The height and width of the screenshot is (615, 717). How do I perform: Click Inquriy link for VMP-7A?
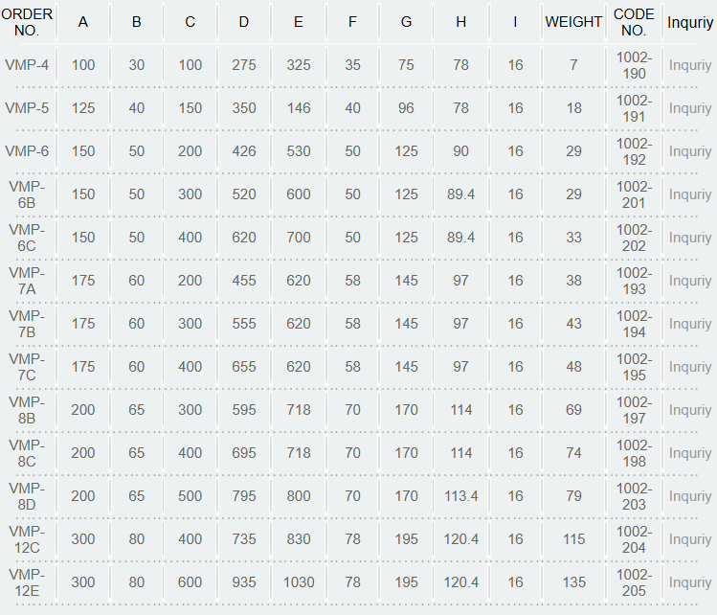click(689, 281)
